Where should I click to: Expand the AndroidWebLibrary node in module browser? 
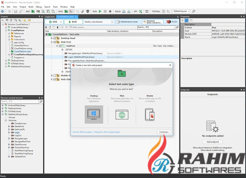point(3,105)
